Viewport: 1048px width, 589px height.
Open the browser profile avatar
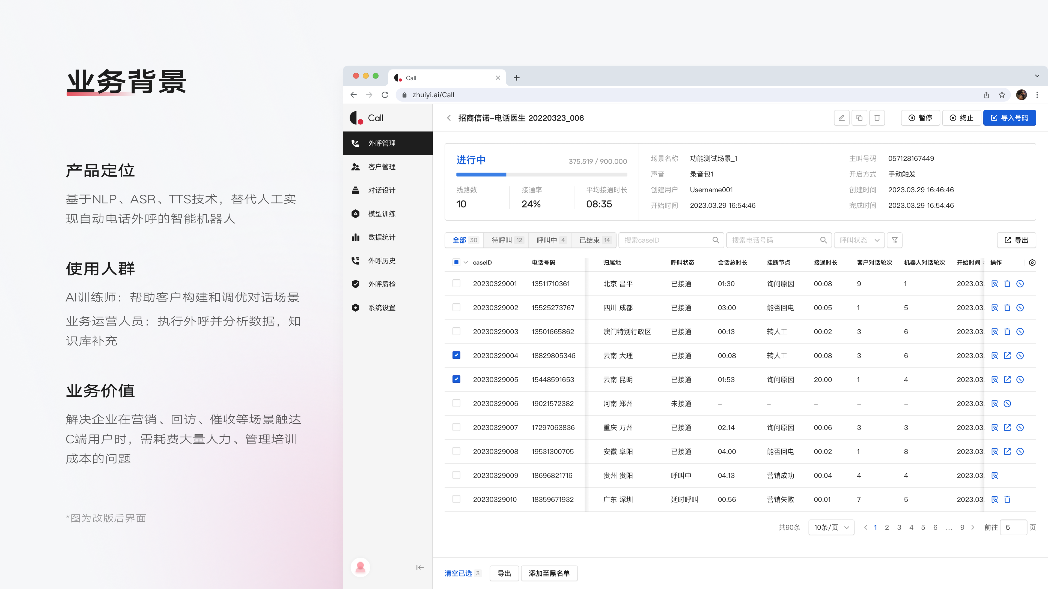[1021, 95]
